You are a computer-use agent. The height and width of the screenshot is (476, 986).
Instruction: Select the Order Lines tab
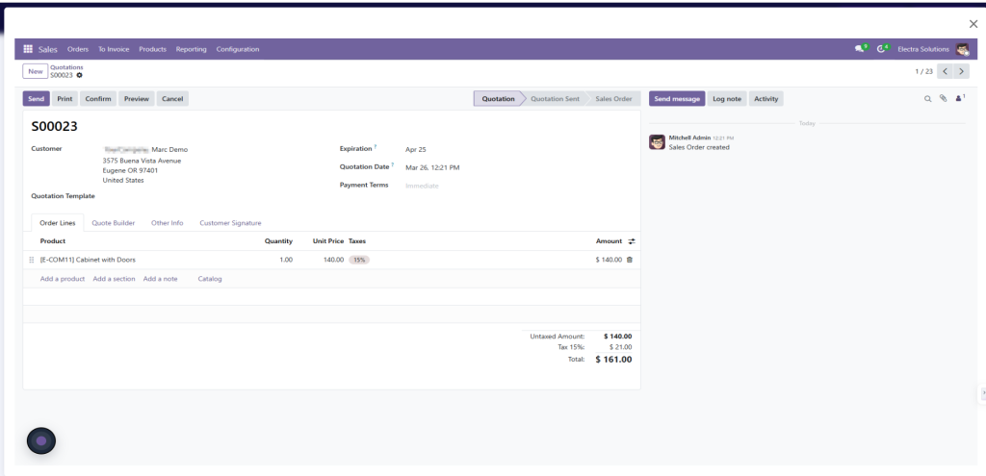(x=58, y=223)
